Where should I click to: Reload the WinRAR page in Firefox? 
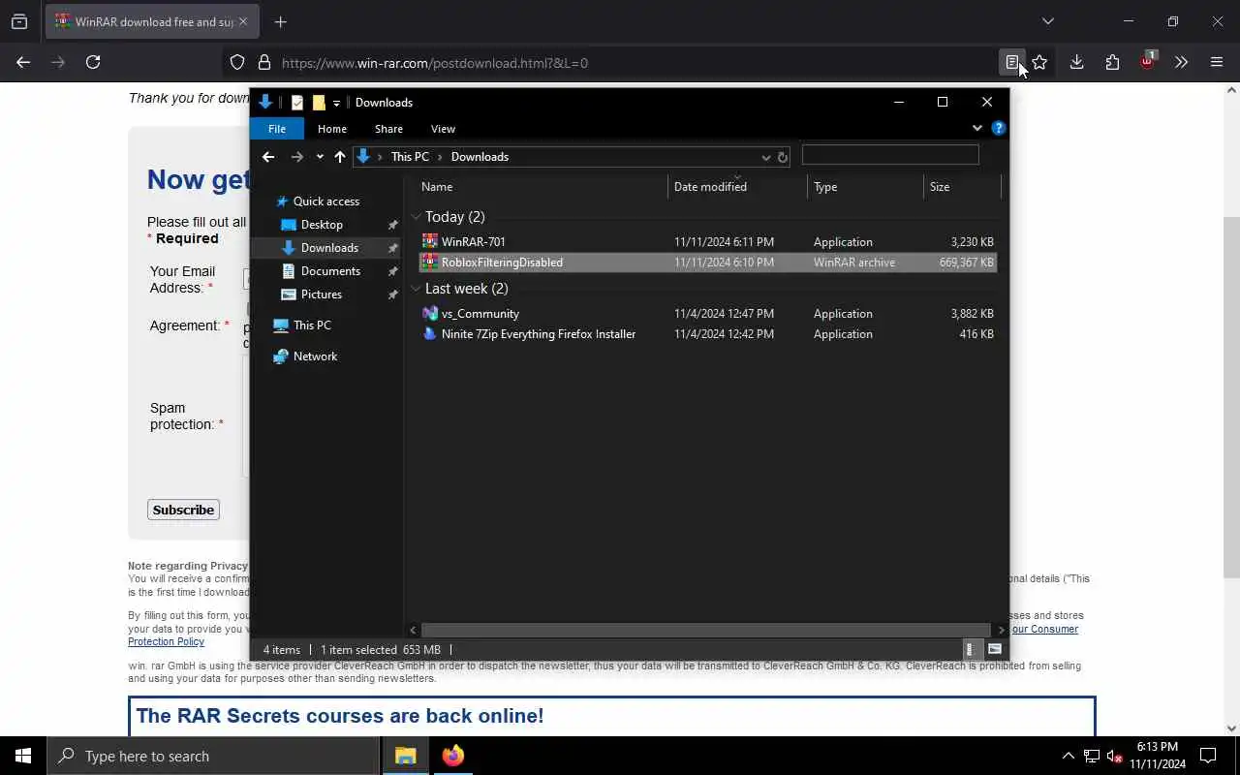coord(93,62)
